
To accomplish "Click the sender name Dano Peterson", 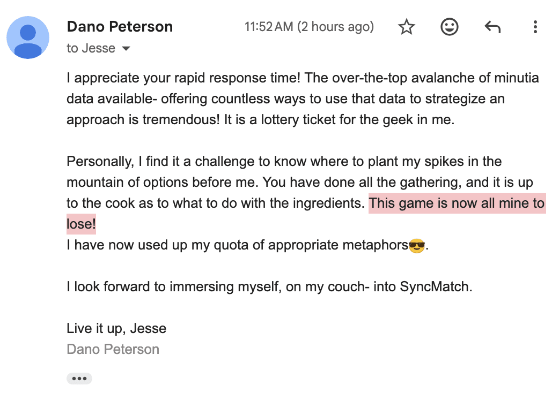I will pos(119,26).
